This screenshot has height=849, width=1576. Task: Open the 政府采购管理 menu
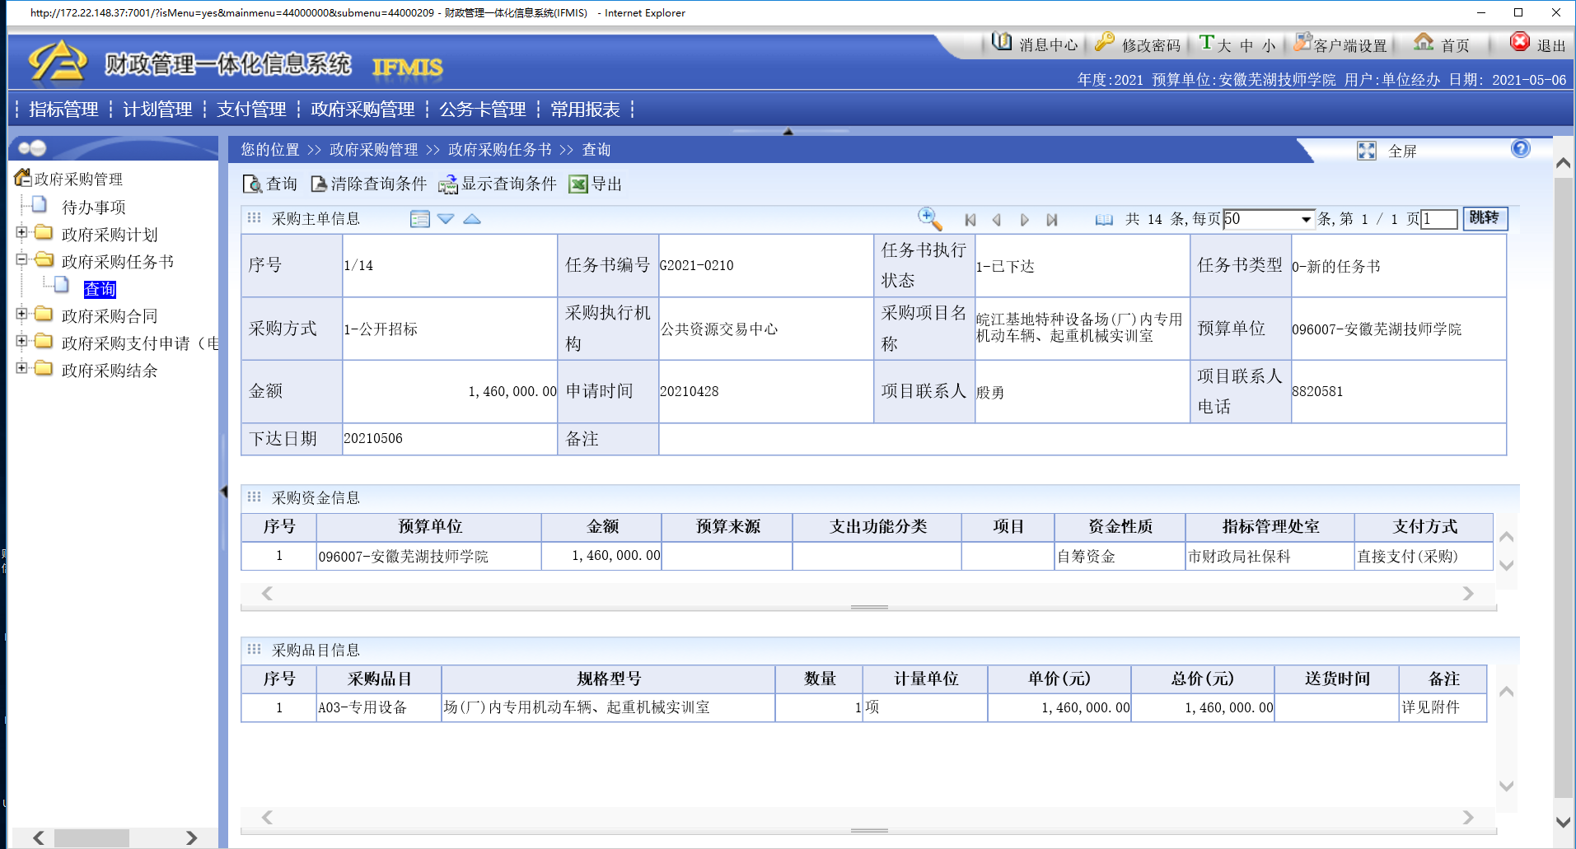362,110
